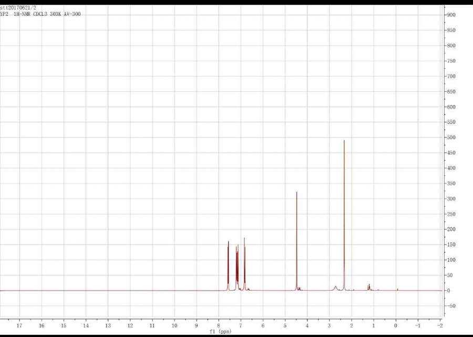Click the title line YP2 1H-NMR CDCL3 303K AV-300
Viewport: 473px width, 337px height.
[40, 14]
